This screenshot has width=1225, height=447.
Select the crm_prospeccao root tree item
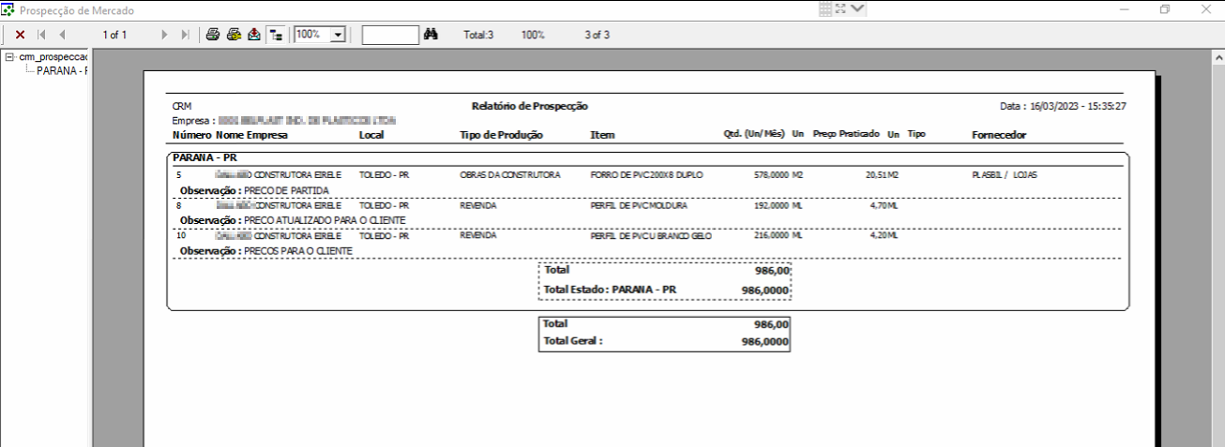point(53,57)
